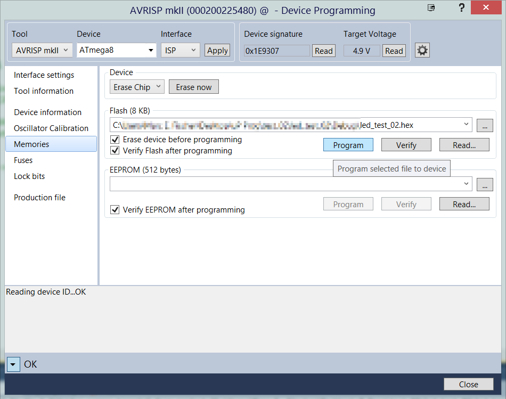The image size is (506, 399).
Task: Click the device signature field 0x1E9307
Action: coord(276,51)
